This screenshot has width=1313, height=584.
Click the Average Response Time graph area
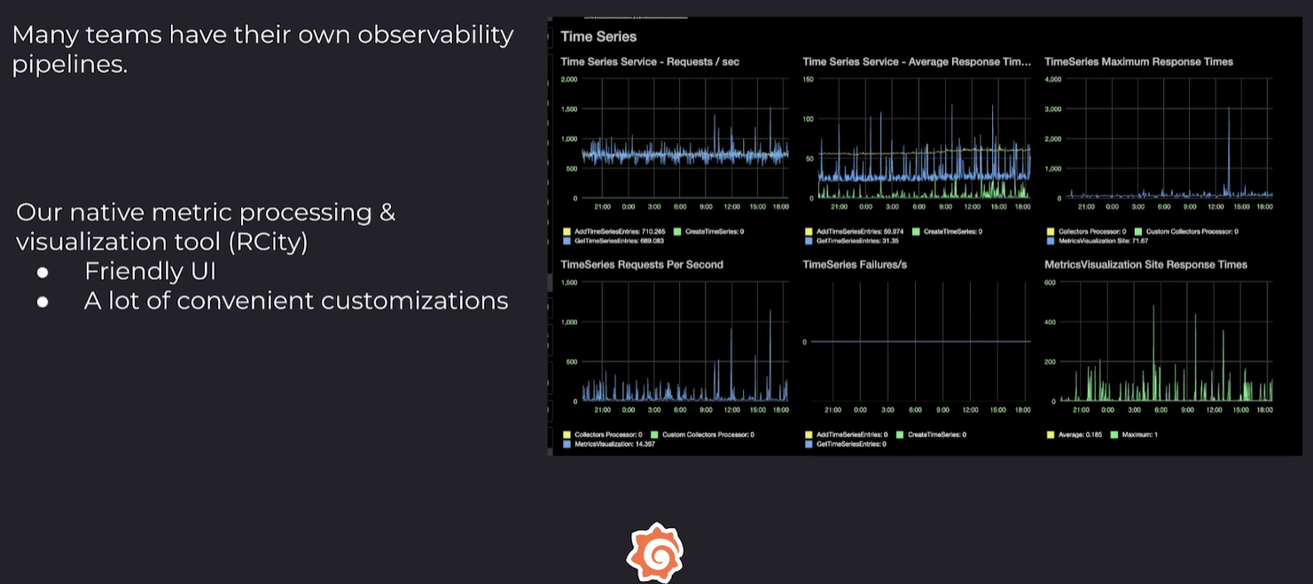[x=925, y=138]
